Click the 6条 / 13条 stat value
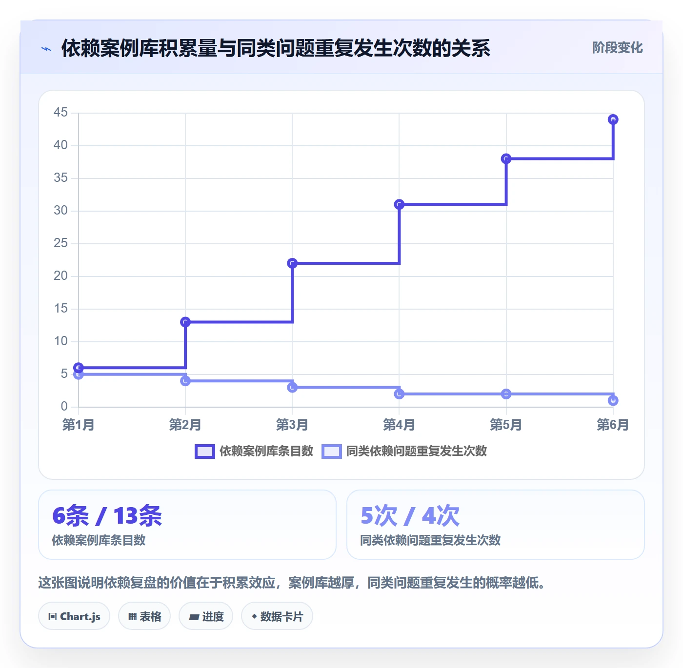This screenshot has width=683, height=668. click(107, 516)
